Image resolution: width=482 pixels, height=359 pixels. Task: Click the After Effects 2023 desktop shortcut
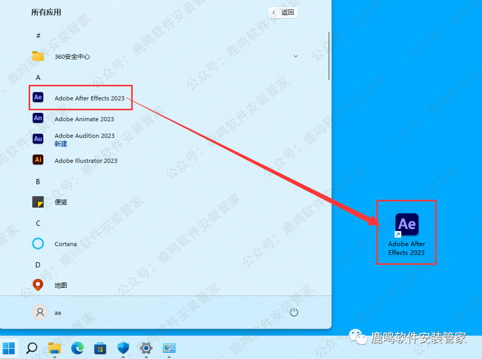407,233
